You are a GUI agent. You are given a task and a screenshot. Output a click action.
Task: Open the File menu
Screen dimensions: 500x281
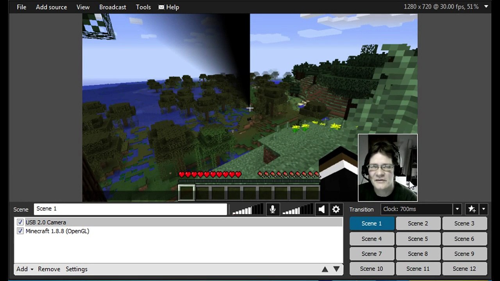[21, 7]
